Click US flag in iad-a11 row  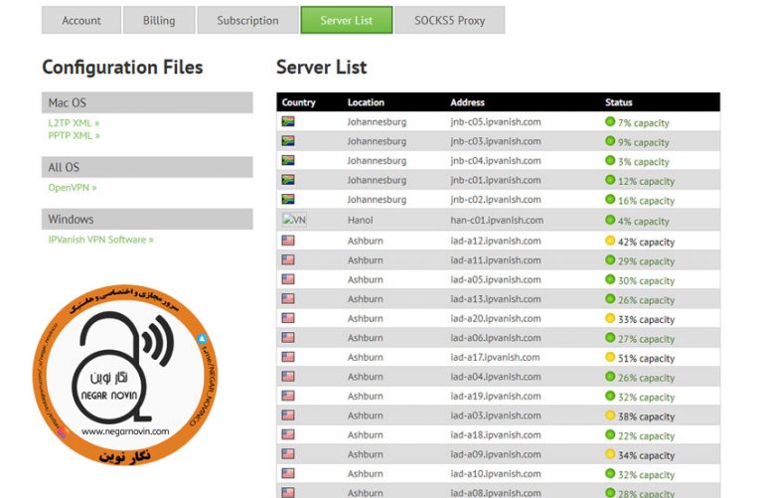tap(288, 259)
